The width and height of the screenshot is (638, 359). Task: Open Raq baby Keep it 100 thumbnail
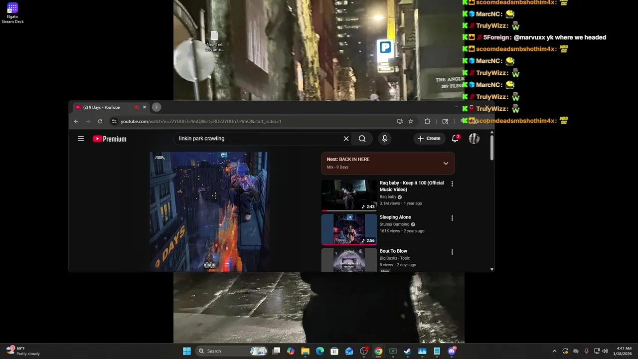pyautogui.click(x=349, y=195)
